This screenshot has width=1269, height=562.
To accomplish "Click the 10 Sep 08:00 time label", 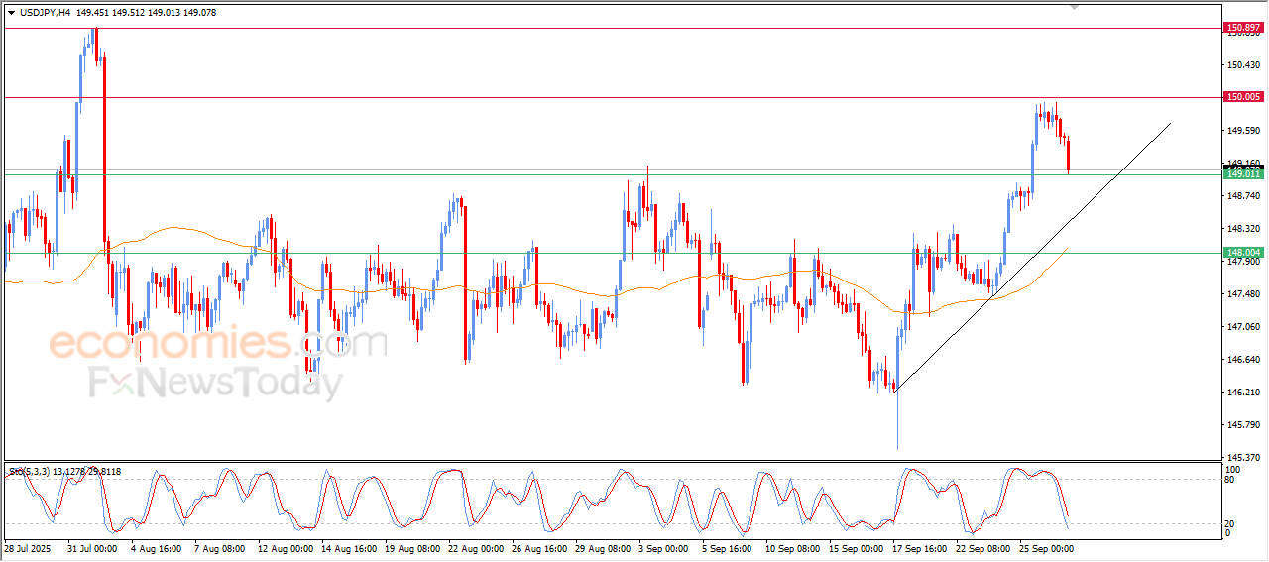I will (x=793, y=548).
